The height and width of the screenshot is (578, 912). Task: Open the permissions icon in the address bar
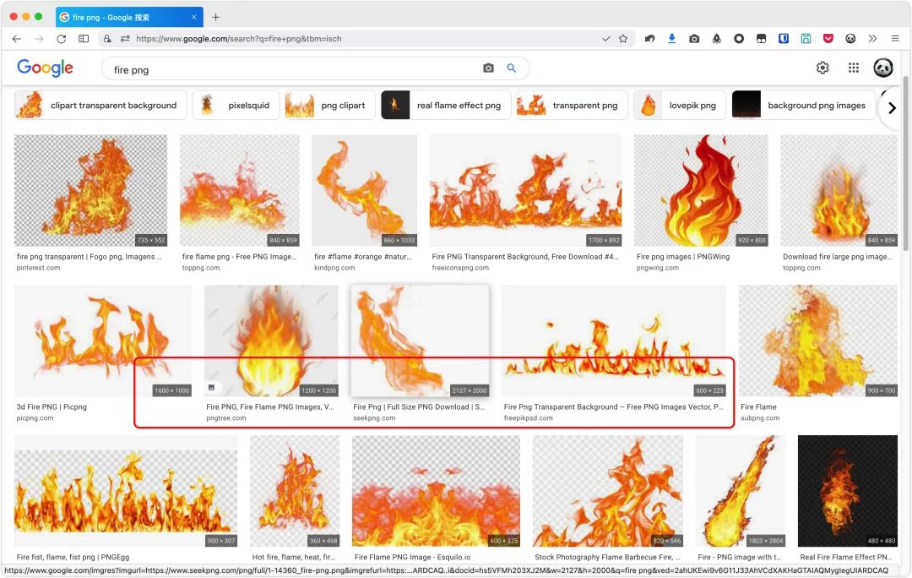(x=125, y=38)
